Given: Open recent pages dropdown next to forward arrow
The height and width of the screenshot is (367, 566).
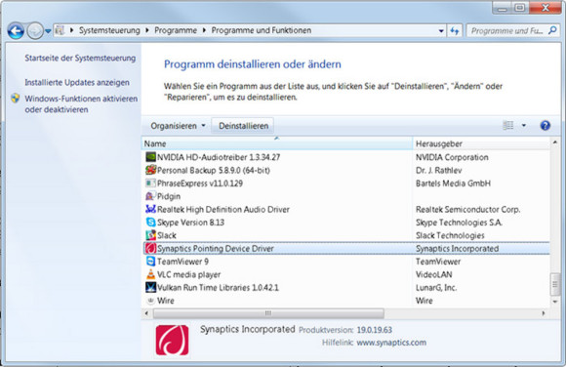Looking at the screenshot, I should 48,31.
